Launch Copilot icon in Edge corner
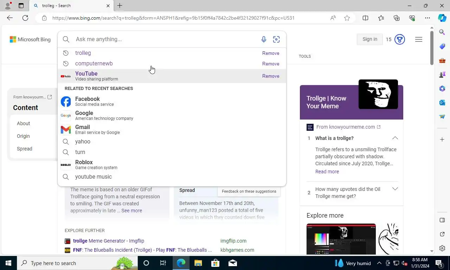 442,18
